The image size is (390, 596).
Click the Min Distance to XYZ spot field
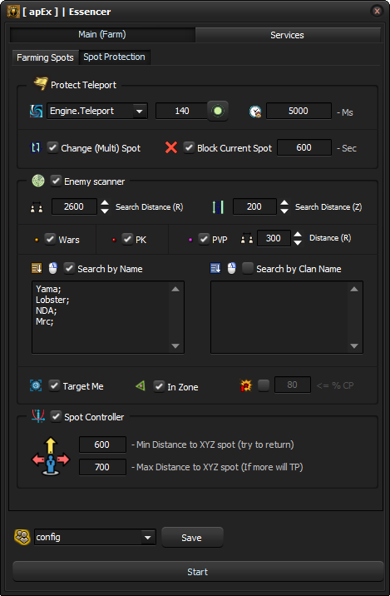(102, 445)
